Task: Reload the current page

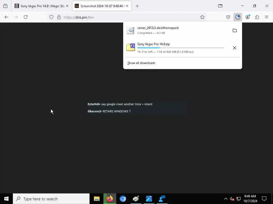Action: click(x=26, y=17)
